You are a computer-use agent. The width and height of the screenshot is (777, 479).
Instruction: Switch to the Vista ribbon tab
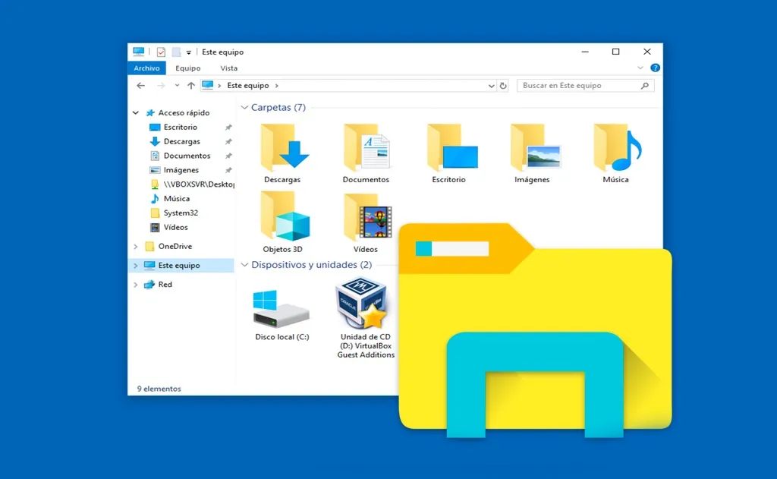tap(228, 68)
